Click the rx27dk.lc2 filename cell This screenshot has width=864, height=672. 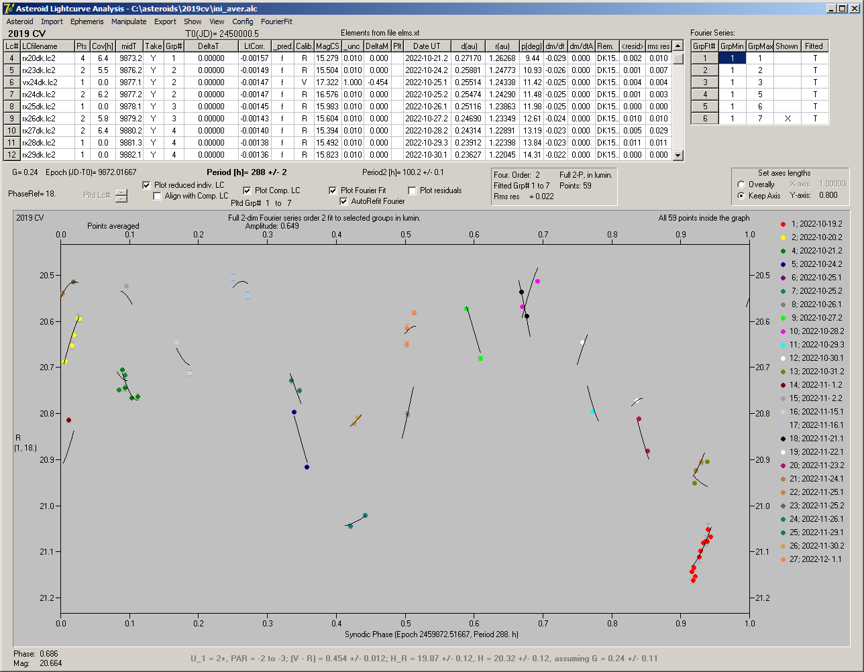pos(47,131)
